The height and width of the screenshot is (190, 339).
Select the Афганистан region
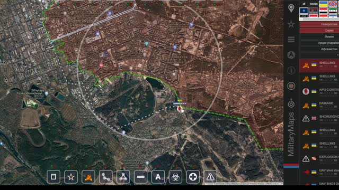click(319, 49)
